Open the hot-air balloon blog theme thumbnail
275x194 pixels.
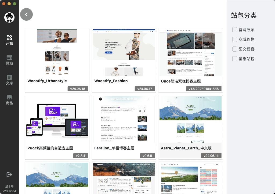(190, 178)
